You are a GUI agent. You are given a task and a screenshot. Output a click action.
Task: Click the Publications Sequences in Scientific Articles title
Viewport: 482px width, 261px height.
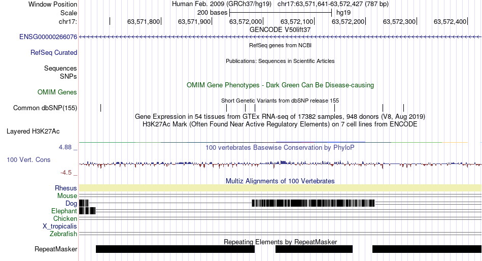click(280, 61)
